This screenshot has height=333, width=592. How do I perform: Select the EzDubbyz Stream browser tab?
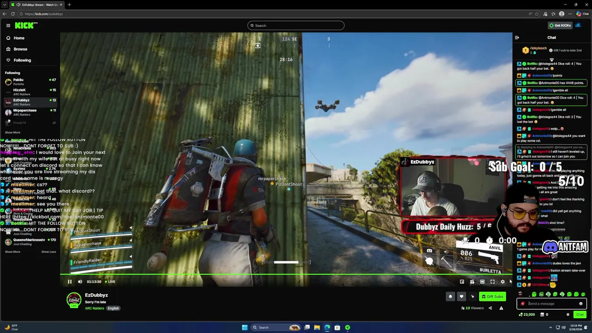(x=36, y=5)
